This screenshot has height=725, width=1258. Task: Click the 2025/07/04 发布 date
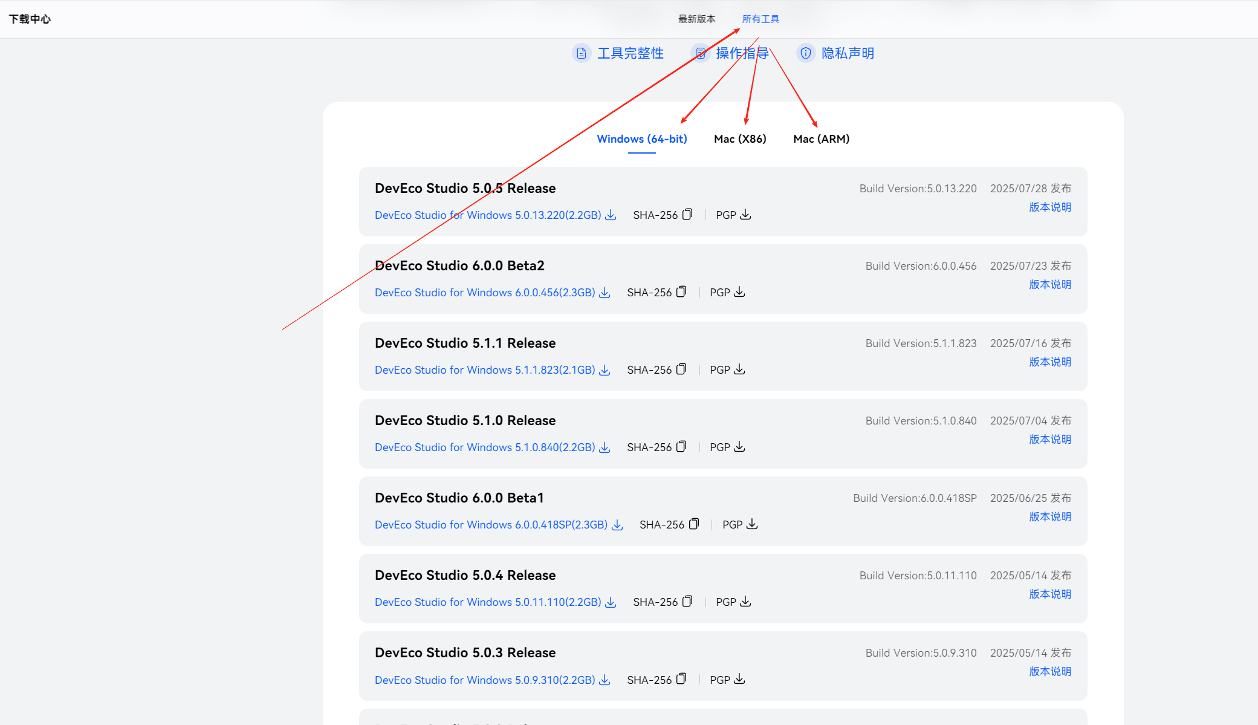[1030, 420]
